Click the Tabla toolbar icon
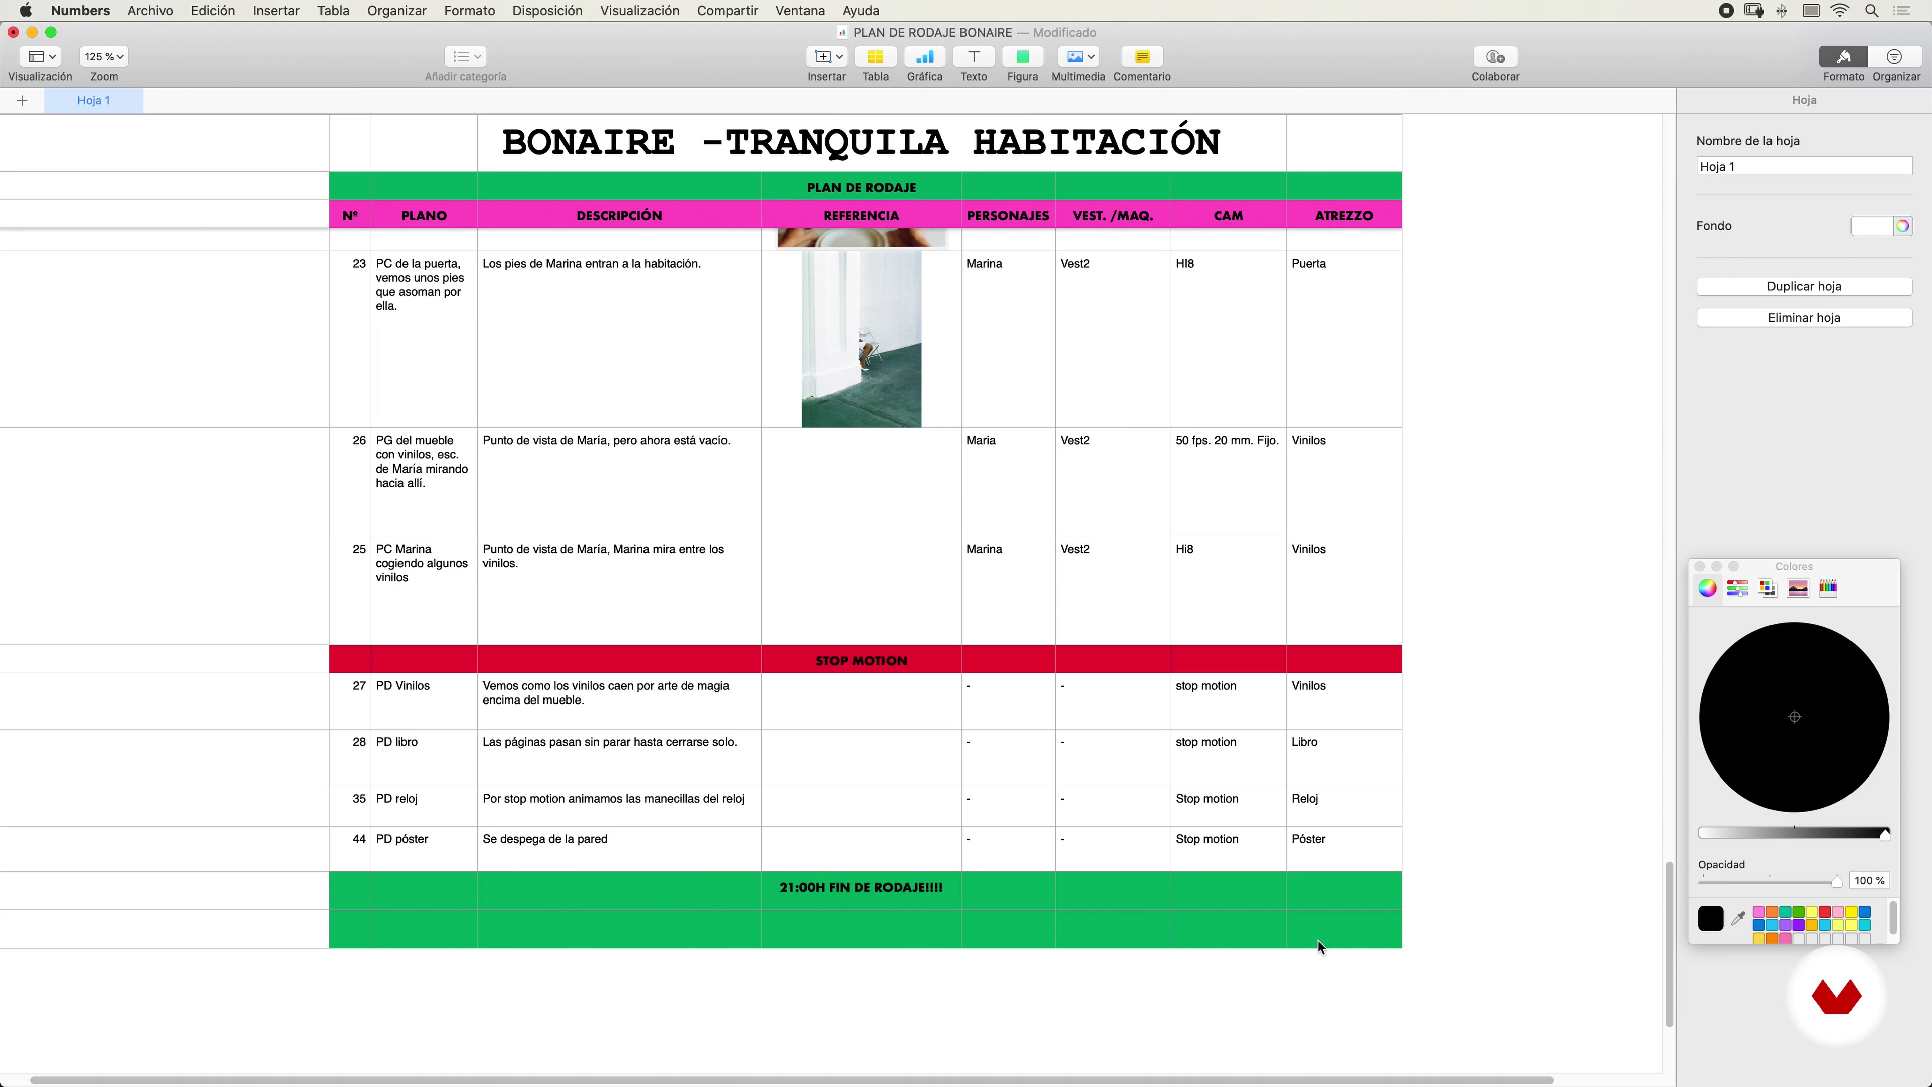The width and height of the screenshot is (1932, 1087). [x=875, y=57]
